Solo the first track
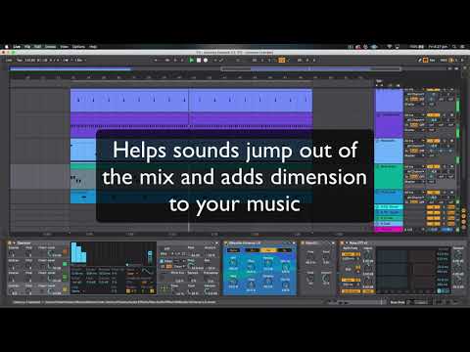 [x=446, y=89]
